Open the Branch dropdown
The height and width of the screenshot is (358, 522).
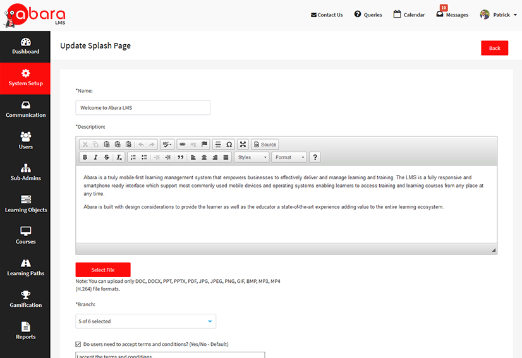(x=145, y=321)
